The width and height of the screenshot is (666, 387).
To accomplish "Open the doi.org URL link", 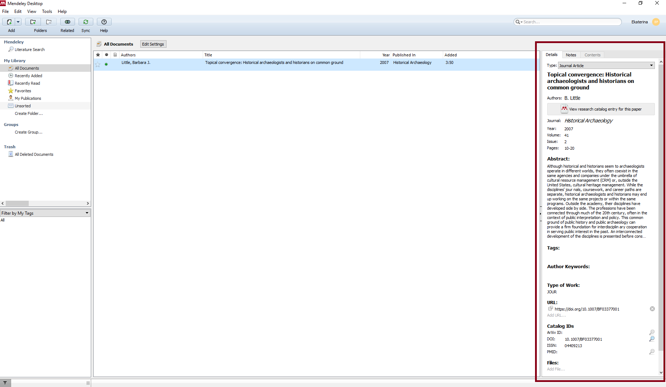I will coord(587,309).
